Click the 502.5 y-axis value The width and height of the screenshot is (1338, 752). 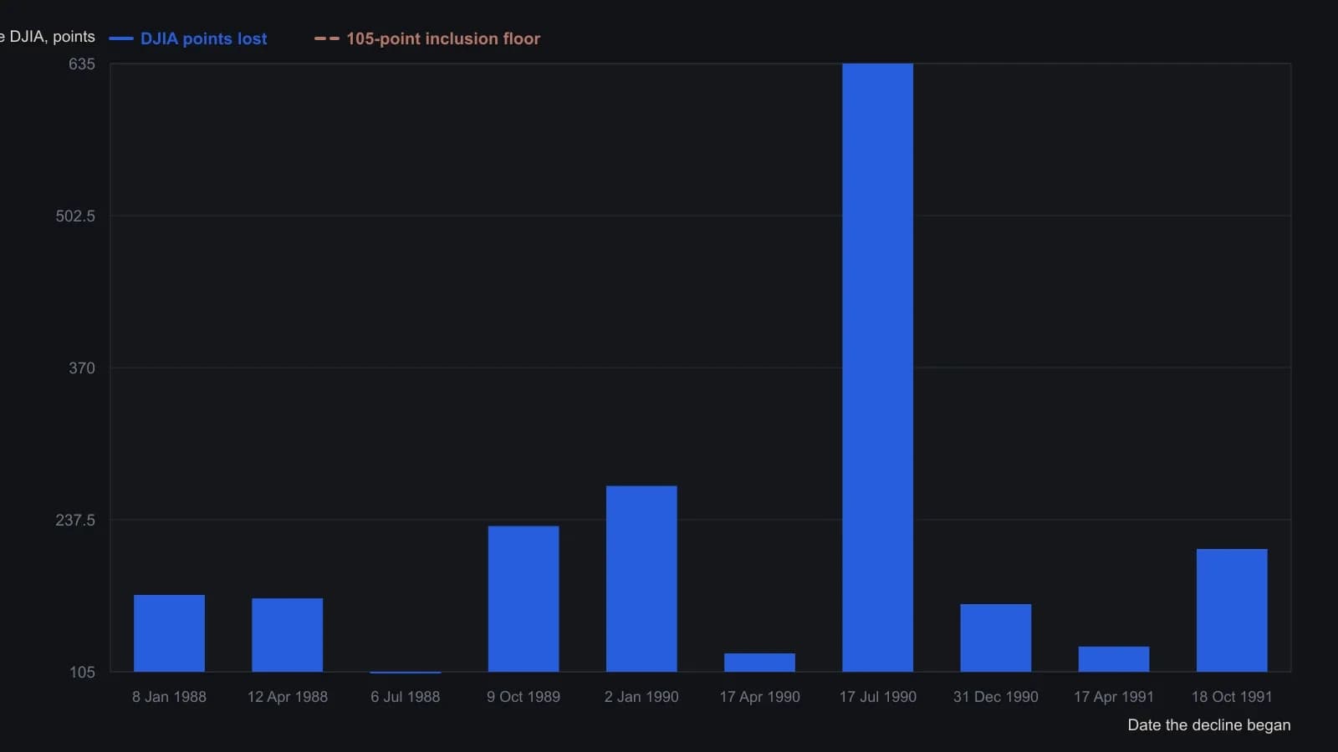pos(75,216)
